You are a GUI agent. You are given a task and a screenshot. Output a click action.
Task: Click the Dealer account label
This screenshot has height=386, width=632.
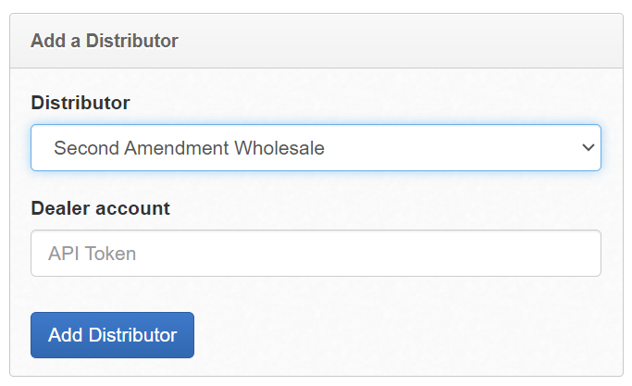(x=100, y=208)
